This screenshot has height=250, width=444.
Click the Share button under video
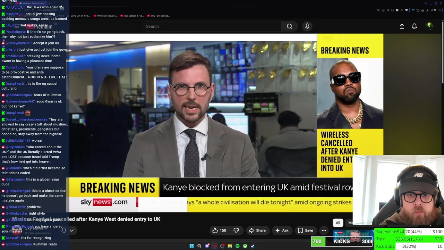pos(257,231)
